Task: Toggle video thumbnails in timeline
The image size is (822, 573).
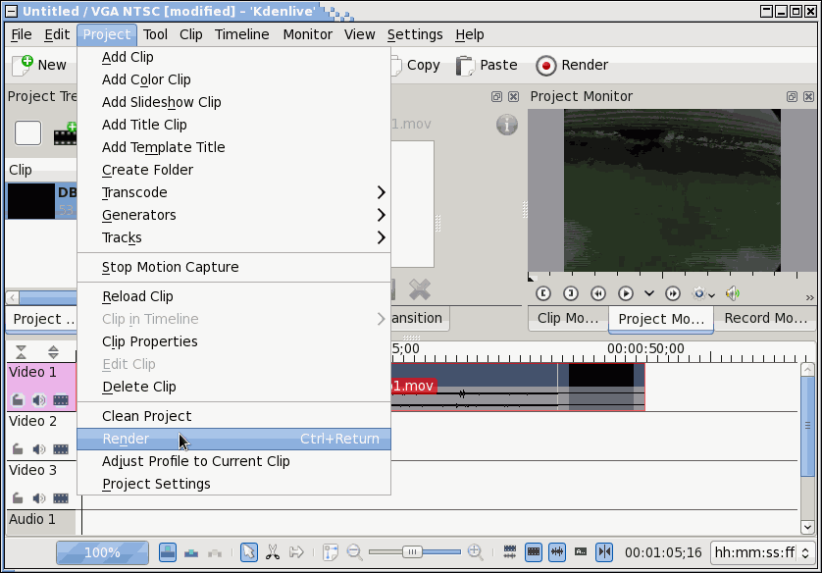Action: click(534, 552)
